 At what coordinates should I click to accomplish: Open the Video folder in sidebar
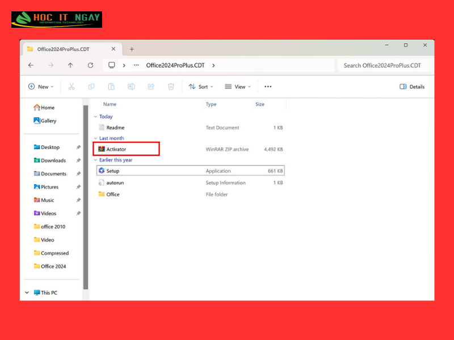tap(44, 240)
